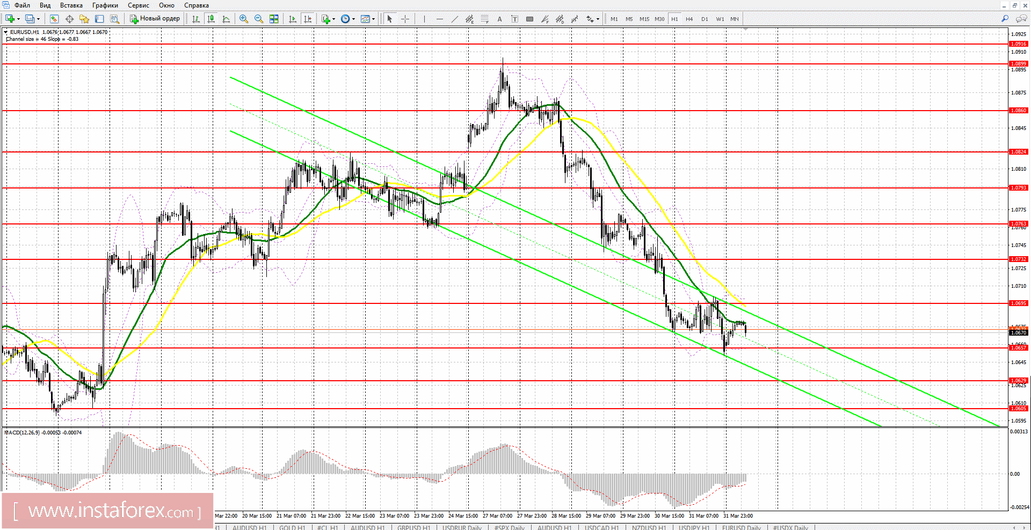Choose the Fibonacci fan tool
This screenshot has width=1031, height=530.
tap(544, 19)
